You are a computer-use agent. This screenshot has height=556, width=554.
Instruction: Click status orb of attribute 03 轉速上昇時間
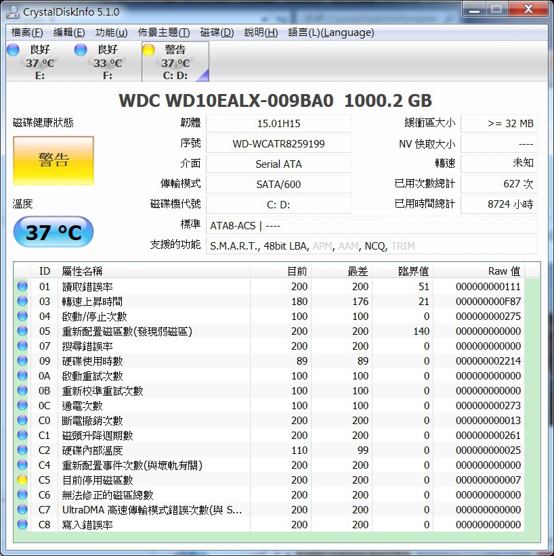click(22, 301)
